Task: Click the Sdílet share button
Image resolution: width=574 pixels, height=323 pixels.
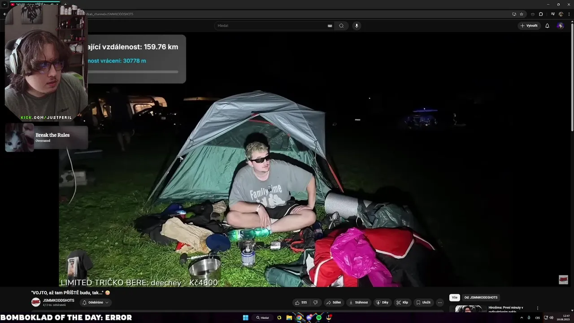Action: pos(333,302)
